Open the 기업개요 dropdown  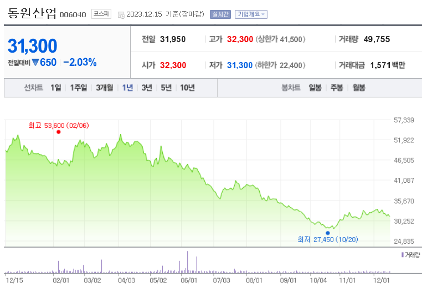[x=251, y=14]
